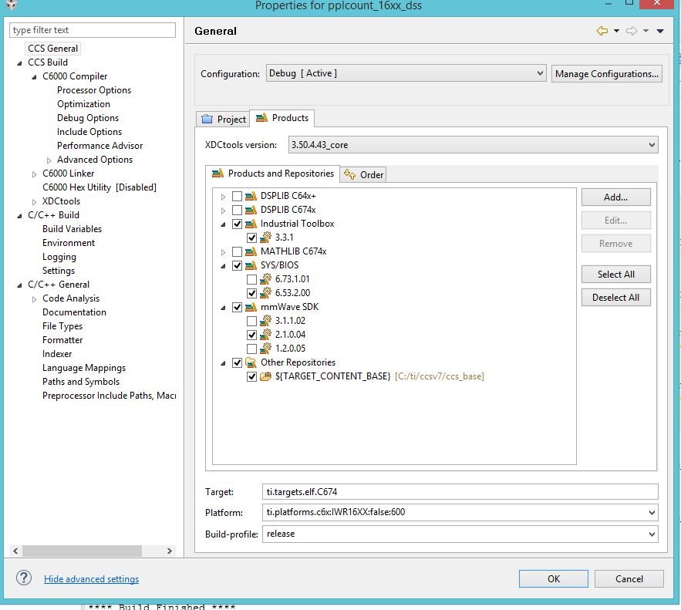Switch to the Order tab

point(363,174)
